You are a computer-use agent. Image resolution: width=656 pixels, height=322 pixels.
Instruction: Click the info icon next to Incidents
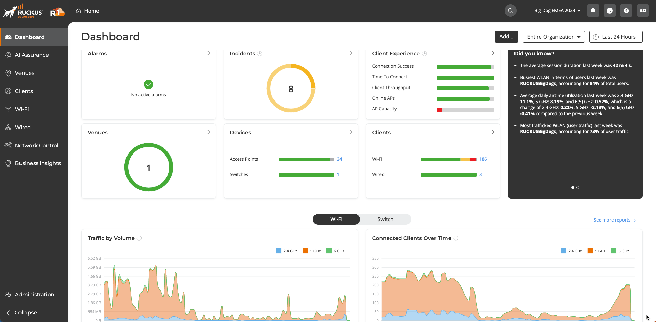260,54
